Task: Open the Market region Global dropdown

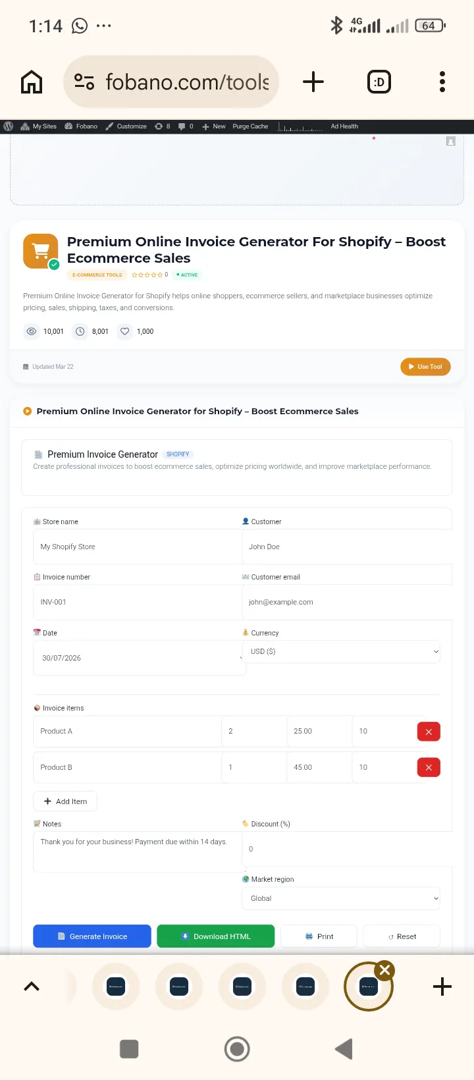Action: tap(341, 898)
